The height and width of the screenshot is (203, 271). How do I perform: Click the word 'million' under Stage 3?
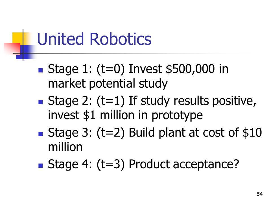(65, 147)
